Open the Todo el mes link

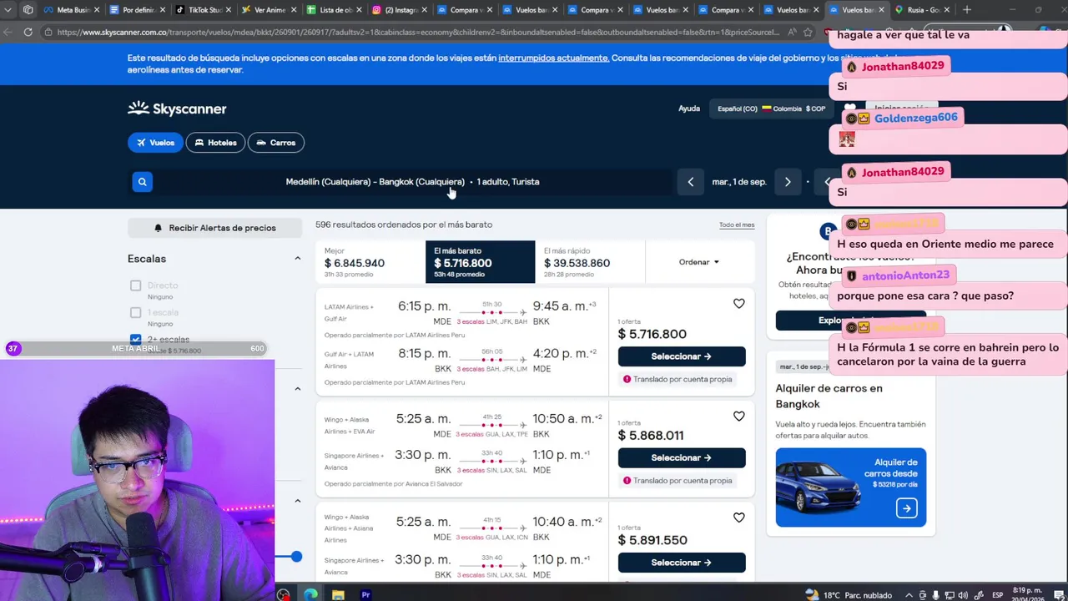pyautogui.click(x=737, y=225)
